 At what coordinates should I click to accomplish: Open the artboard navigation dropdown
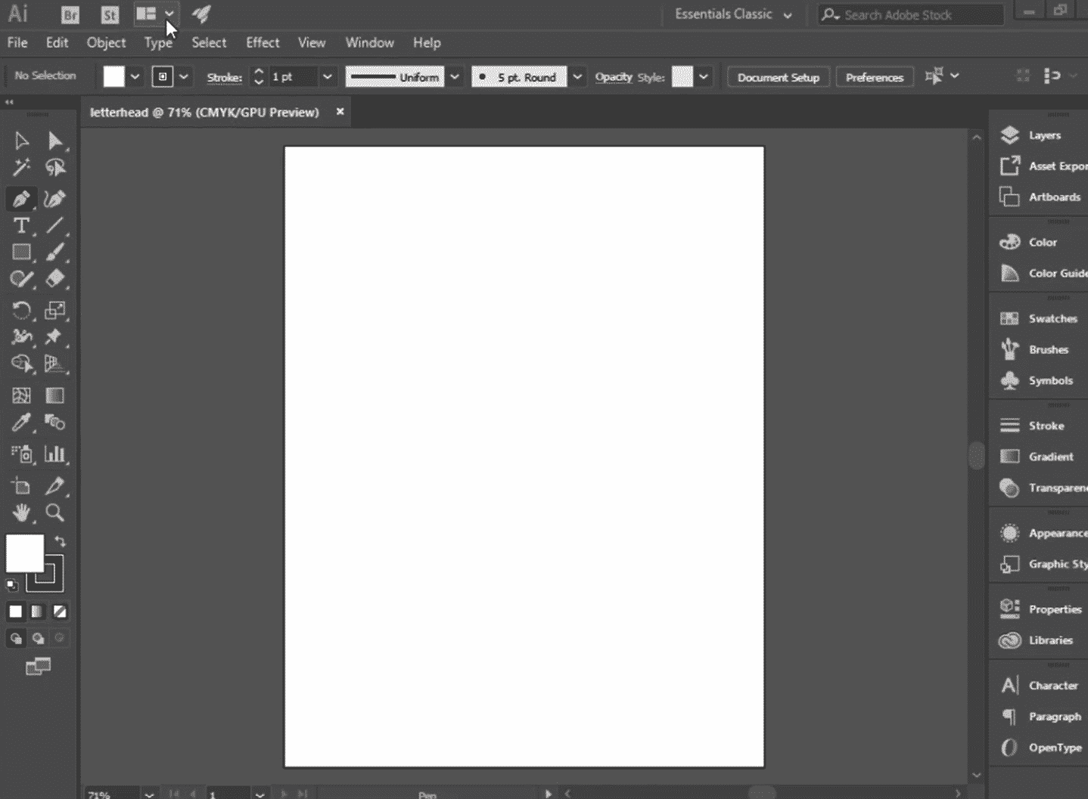(x=260, y=794)
